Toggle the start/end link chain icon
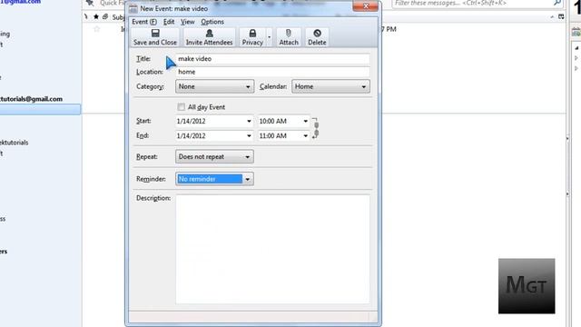 tap(316, 129)
